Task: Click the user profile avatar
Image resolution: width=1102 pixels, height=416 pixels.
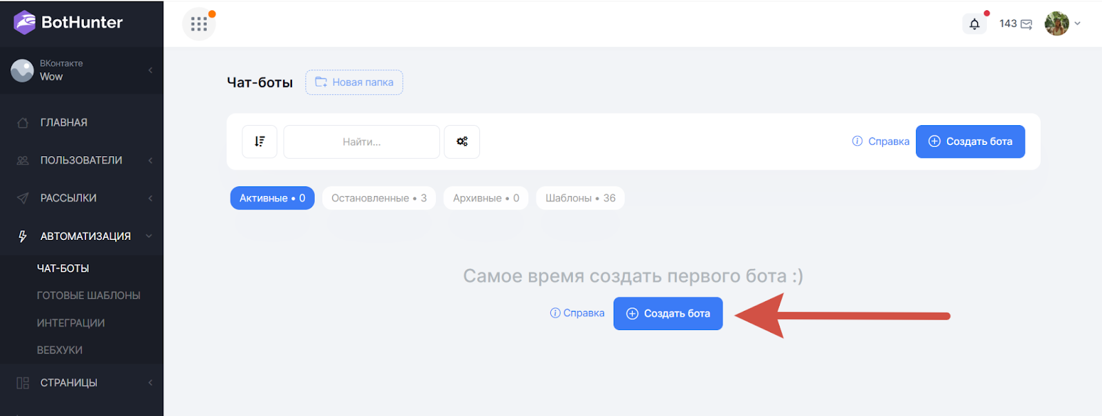Action: (x=1056, y=23)
